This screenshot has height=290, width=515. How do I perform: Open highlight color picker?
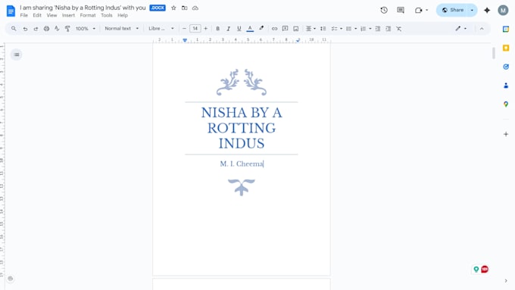coord(261,29)
